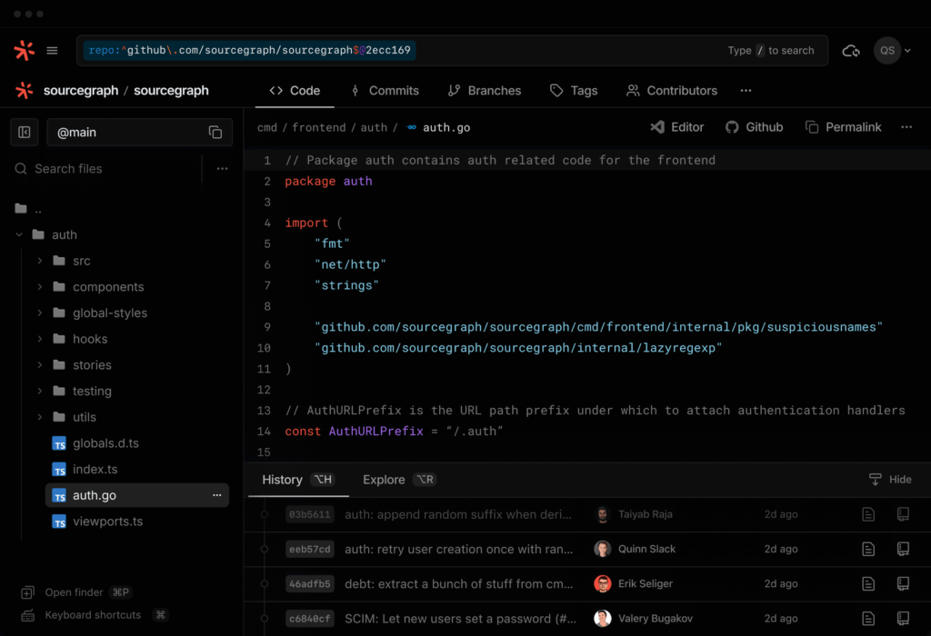Image resolution: width=931 pixels, height=636 pixels.
Task: Click the Search files input field
Action: (109, 169)
